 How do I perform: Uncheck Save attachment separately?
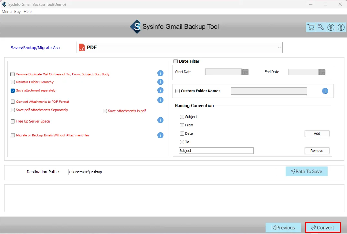click(13, 91)
